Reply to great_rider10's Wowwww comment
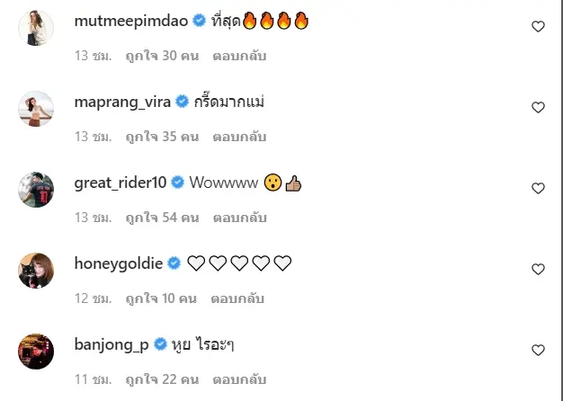The width and height of the screenshot is (563, 401). tap(240, 218)
